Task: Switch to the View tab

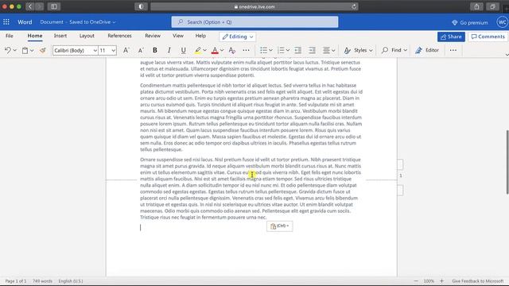Action: click(x=178, y=36)
